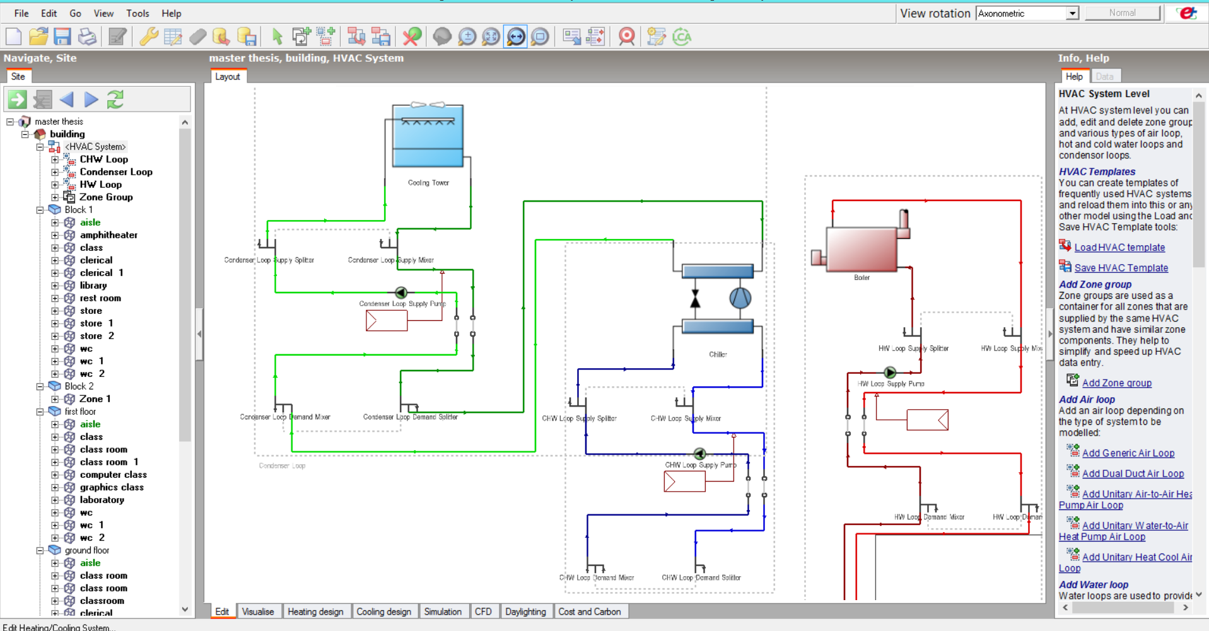This screenshot has width=1209, height=631.
Task: Collapse the Block 1 tree node
Action: (x=40, y=210)
